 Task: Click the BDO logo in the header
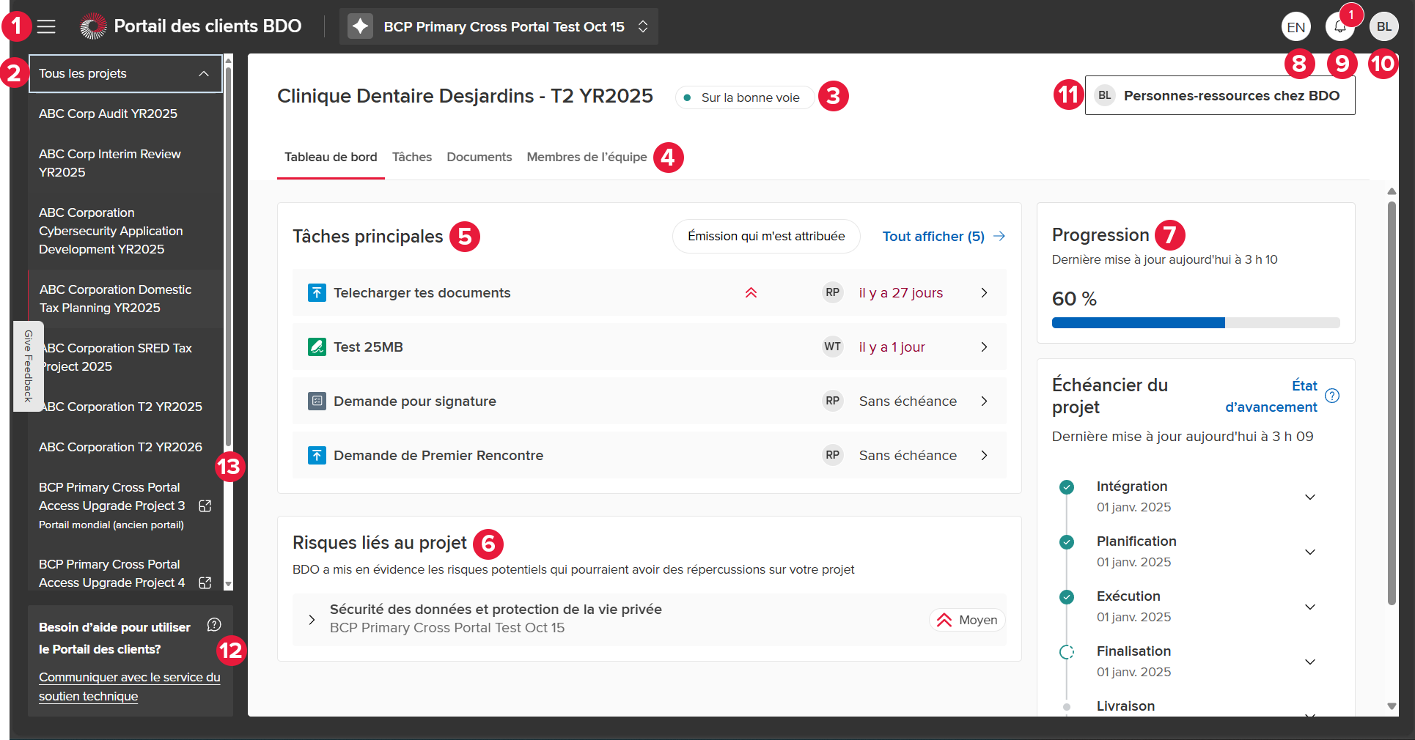pos(93,26)
